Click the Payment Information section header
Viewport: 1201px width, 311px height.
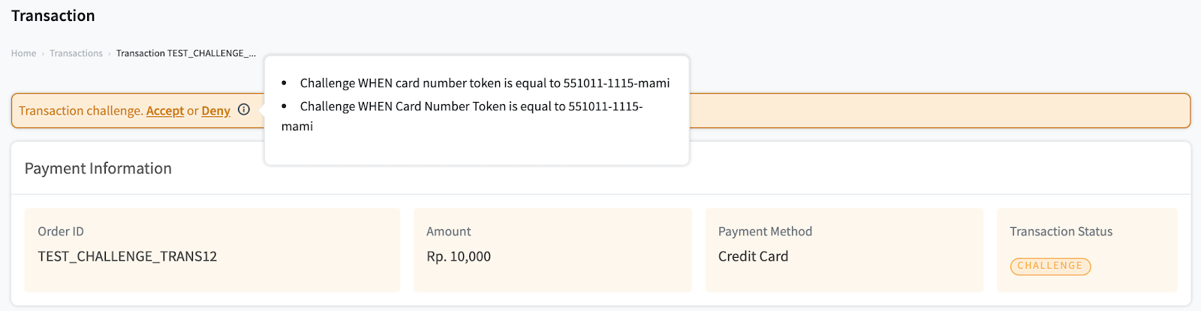[98, 169]
